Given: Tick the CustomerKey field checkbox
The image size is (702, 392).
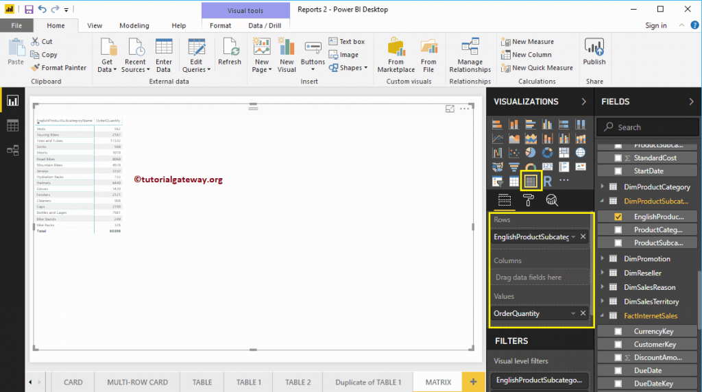Looking at the screenshot, I should (618, 345).
